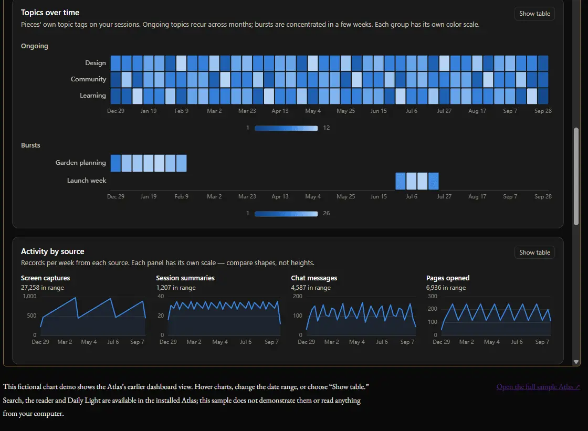Click the "This fictional chart demo" caption paragraph
The height and width of the screenshot is (431, 588).
pos(186,400)
